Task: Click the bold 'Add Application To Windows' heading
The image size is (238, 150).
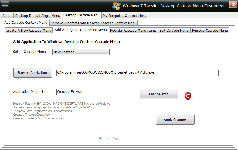Action: click(x=66, y=42)
